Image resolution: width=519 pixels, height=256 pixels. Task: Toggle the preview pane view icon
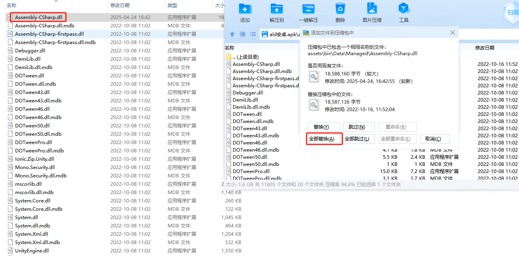pyautogui.click(x=242, y=34)
